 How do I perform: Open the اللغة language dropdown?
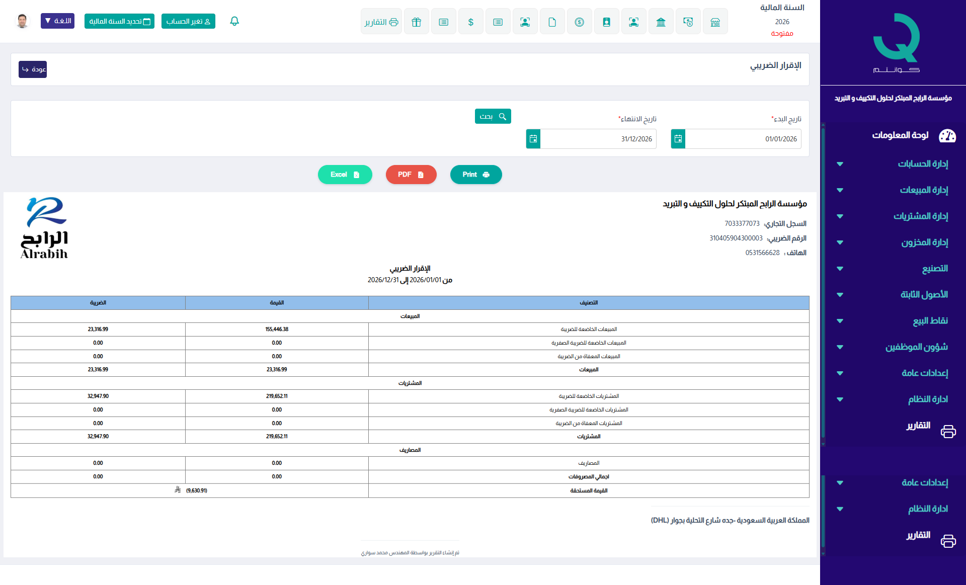[x=57, y=21]
